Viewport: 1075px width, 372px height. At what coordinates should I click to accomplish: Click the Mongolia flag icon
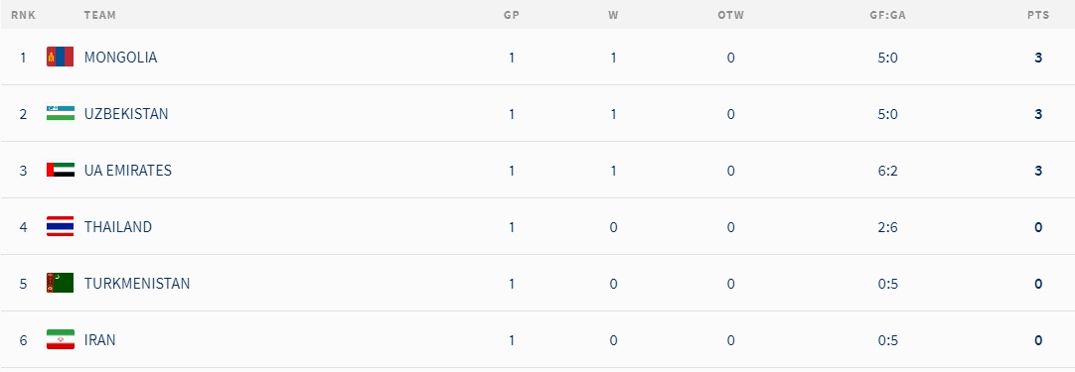click(x=61, y=57)
